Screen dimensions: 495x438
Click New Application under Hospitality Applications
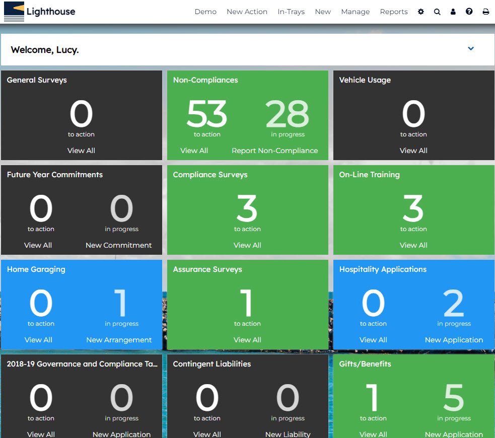tap(454, 340)
